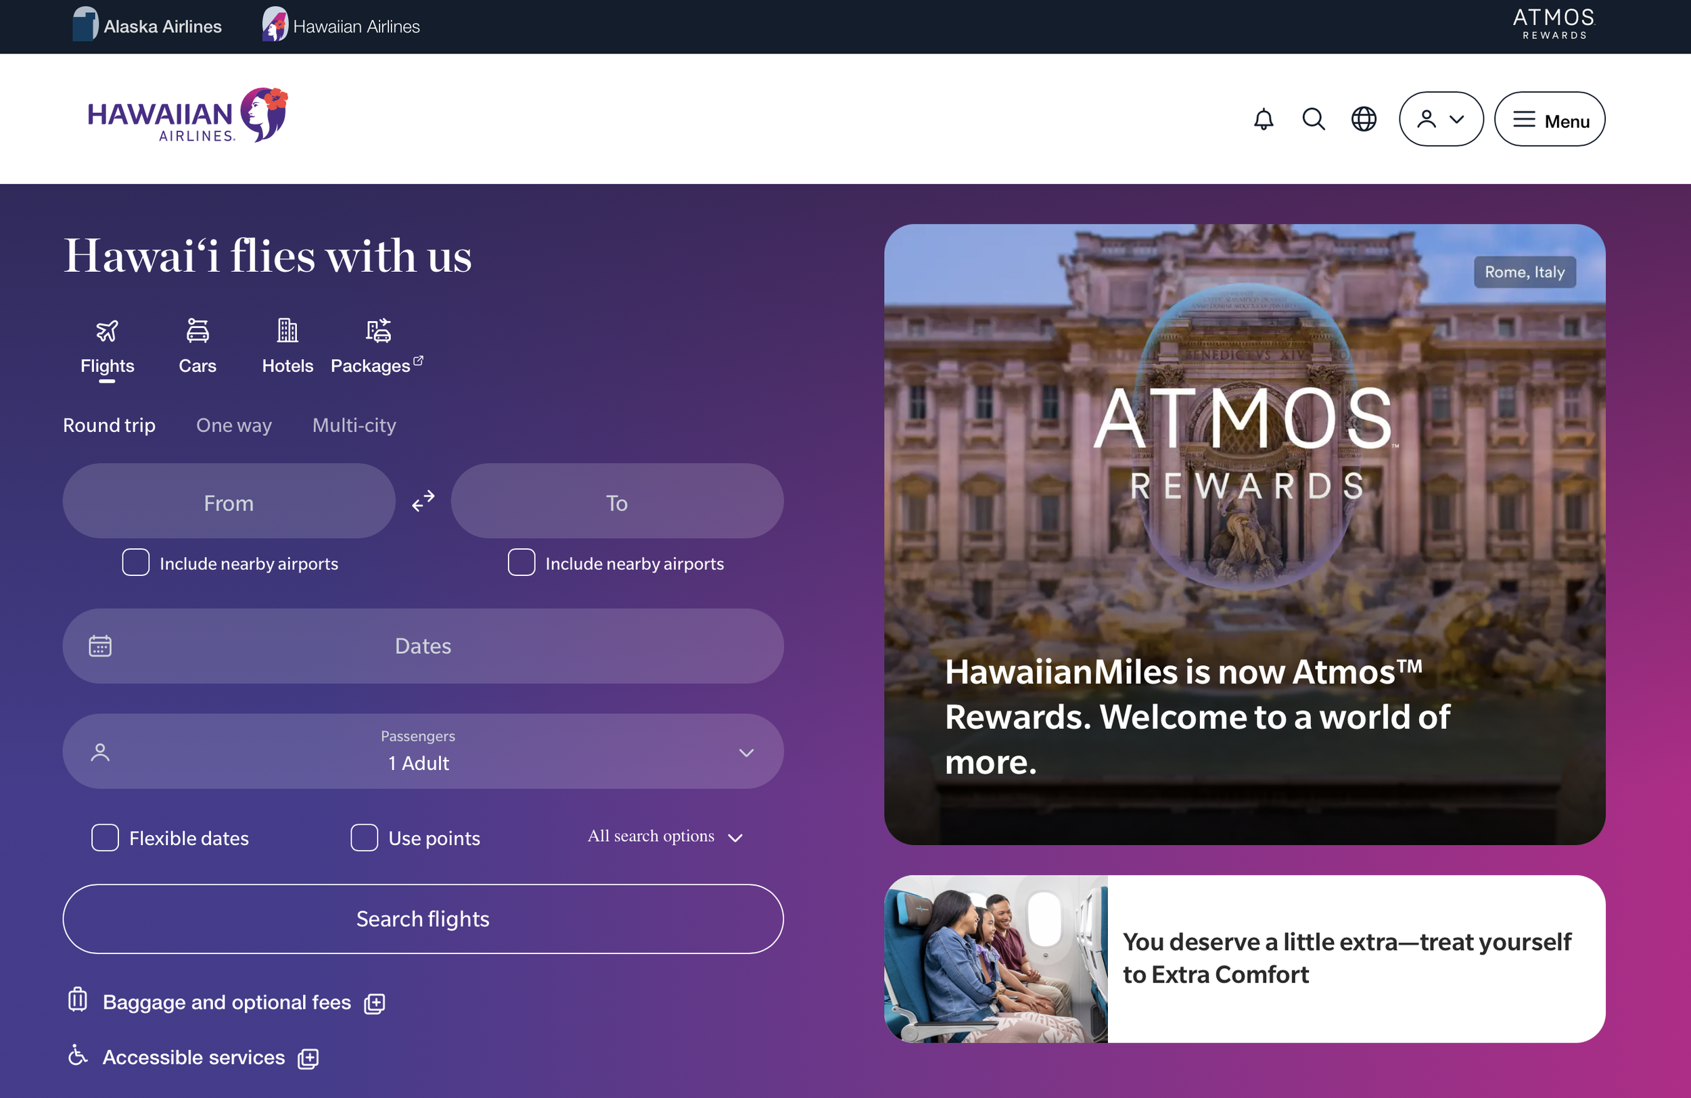This screenshot has height=1098, width=1691.
Task: Tick the Use points checkbox
Action: pos(365,837)
